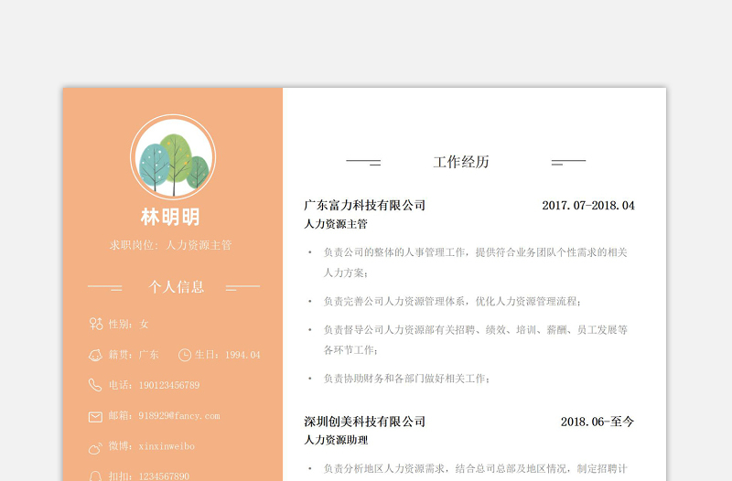The width and height of the screenshot is (732, 481).
Task: Select the text 籍贯: 广东
Action: point(134,355)
